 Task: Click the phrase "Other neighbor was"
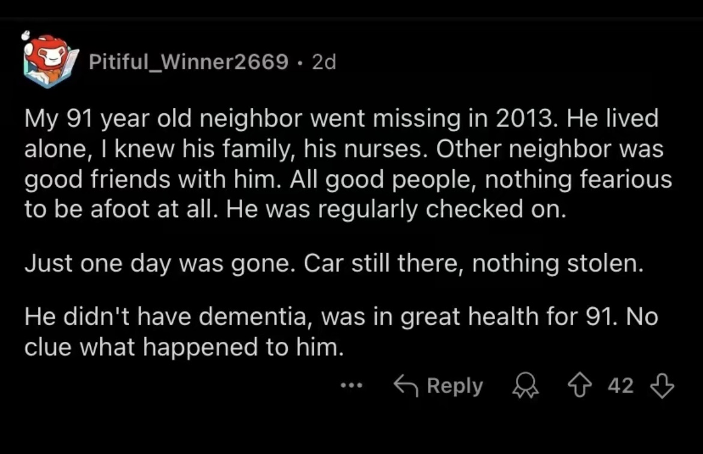pos(549,149)
